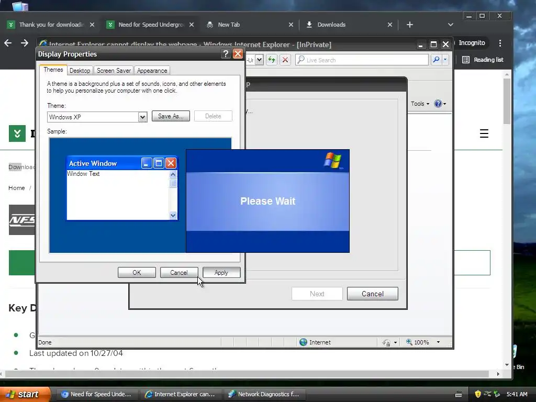The height and width of the screenshot is (402, 536).
Task: Click the NFS game logo thumbnail
Action: click(x=22, y=220)
